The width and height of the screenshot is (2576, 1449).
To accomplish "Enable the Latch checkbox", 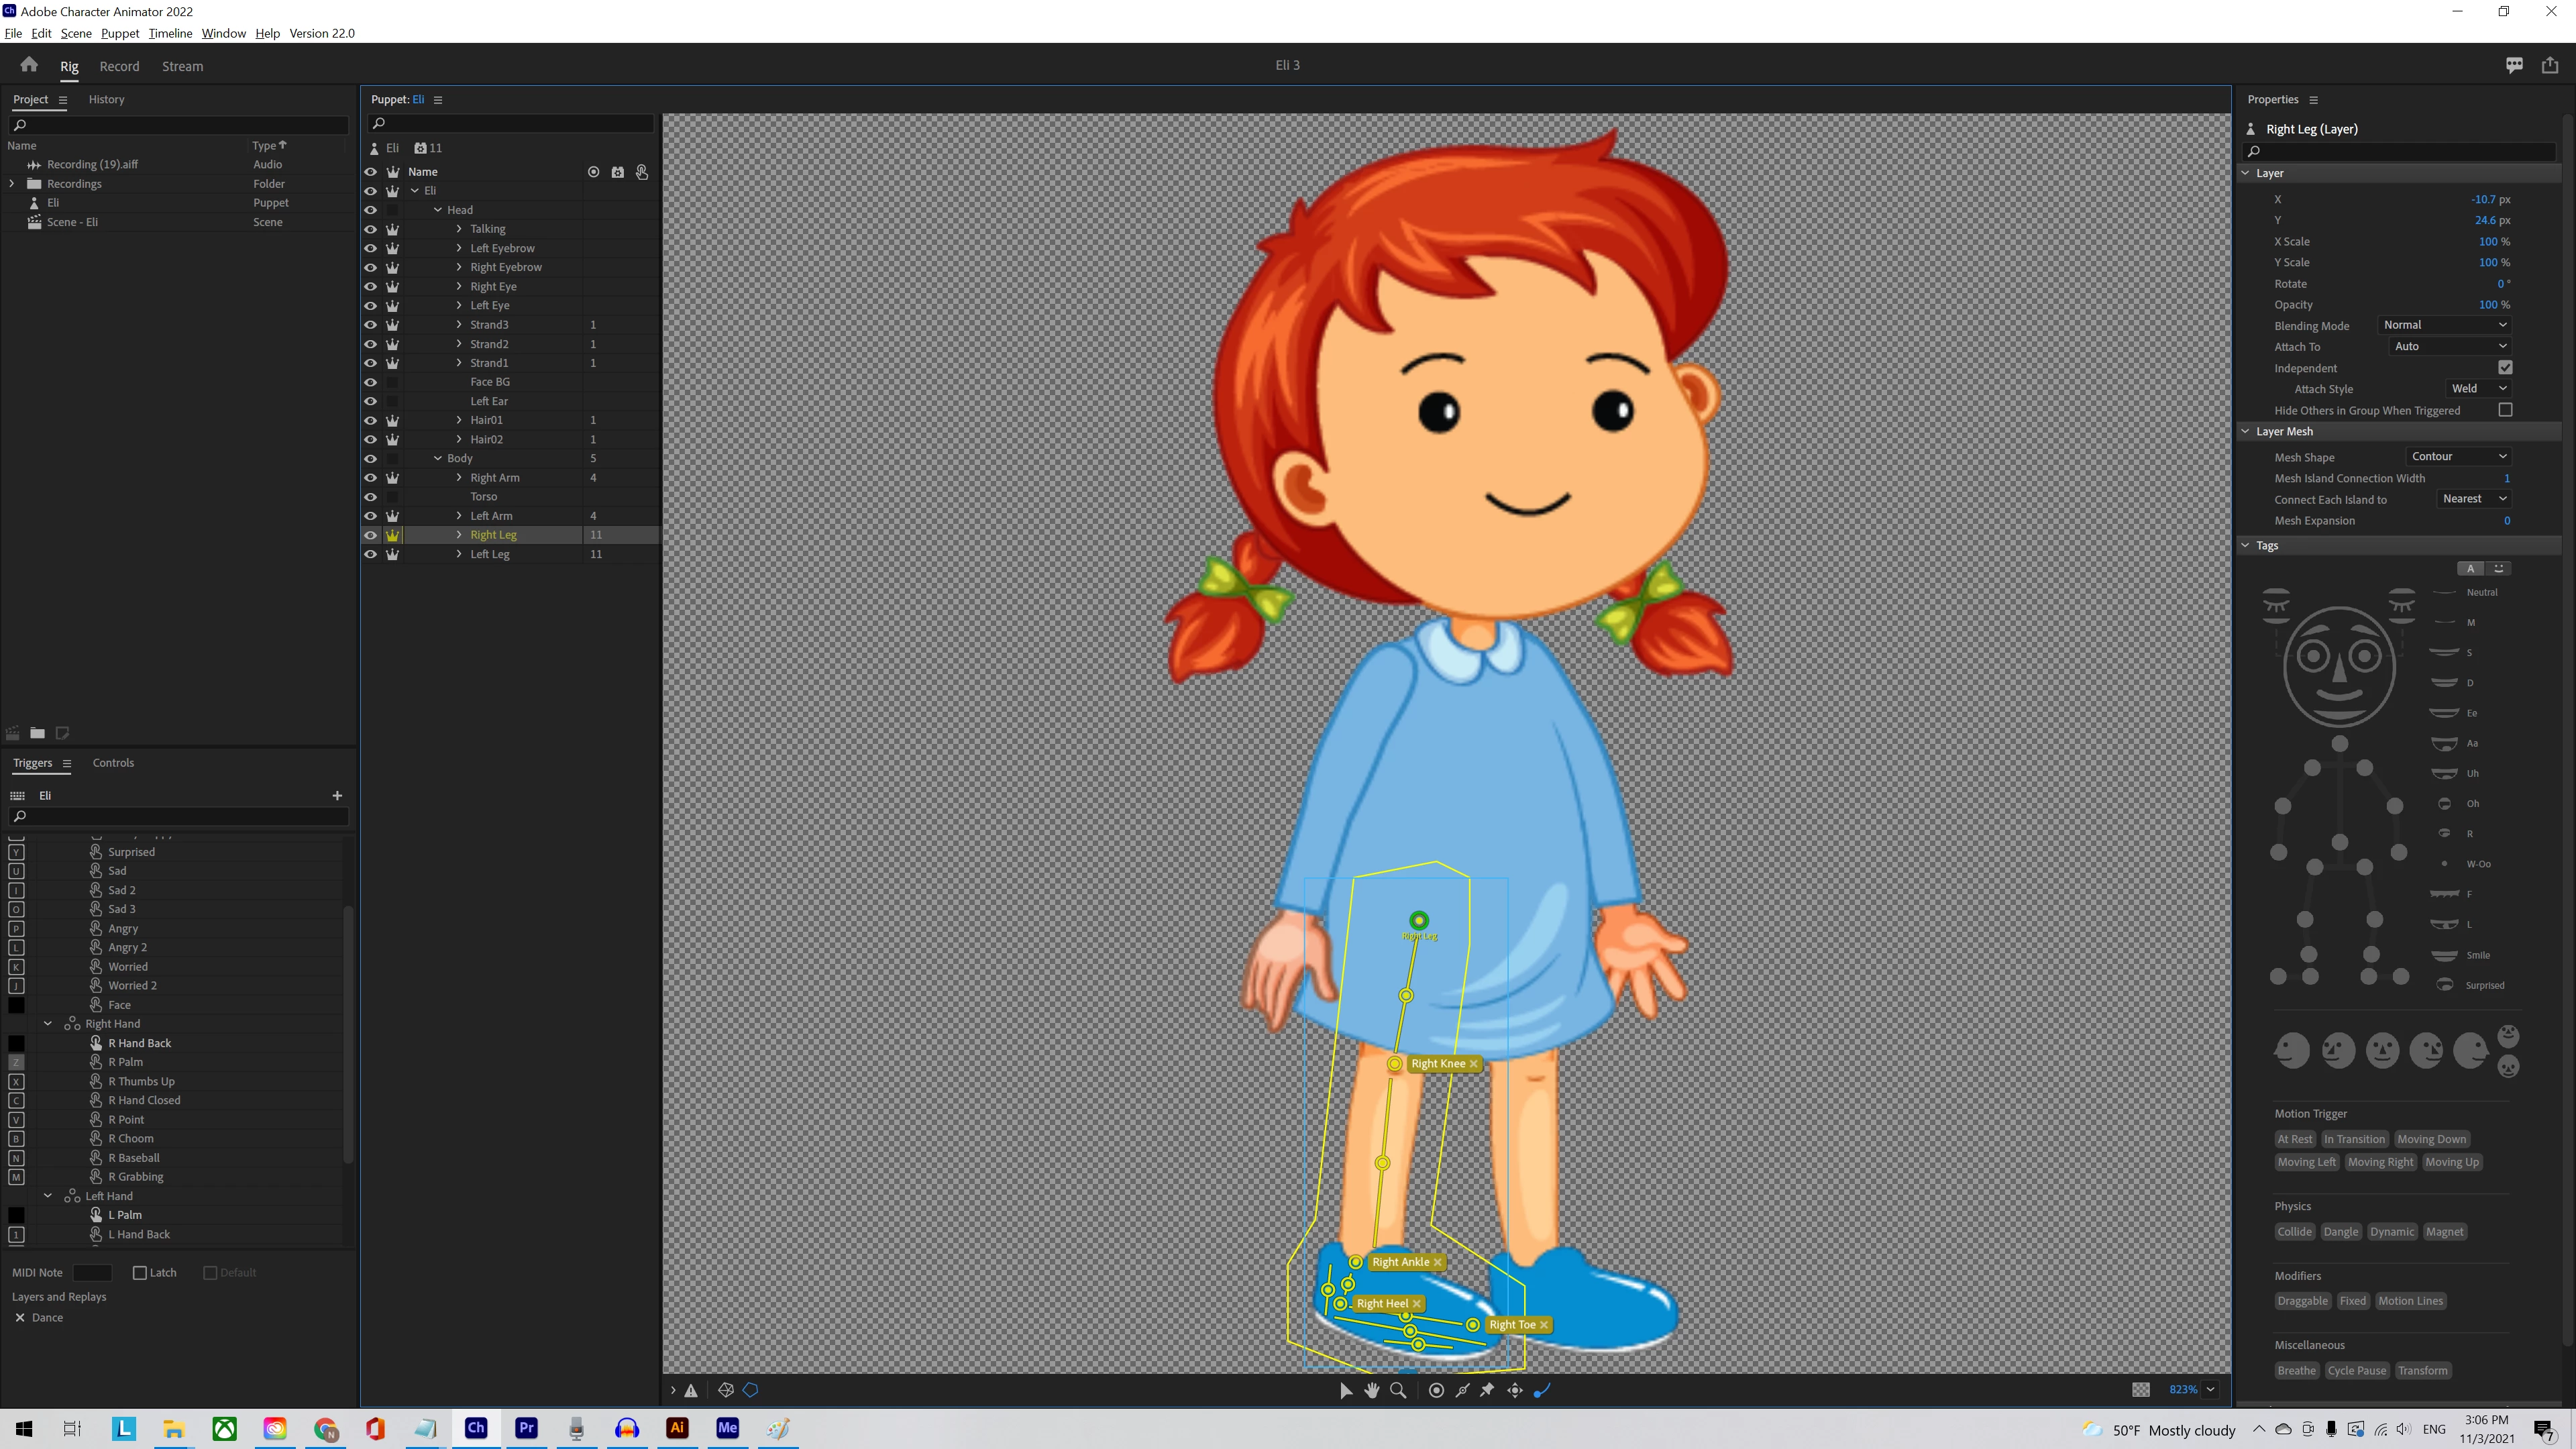I will (x=140, y=1273).
